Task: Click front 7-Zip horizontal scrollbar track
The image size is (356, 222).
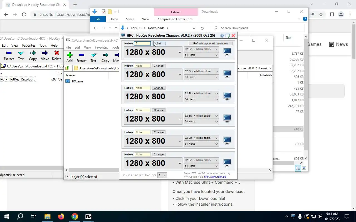Action: [94, 170]
